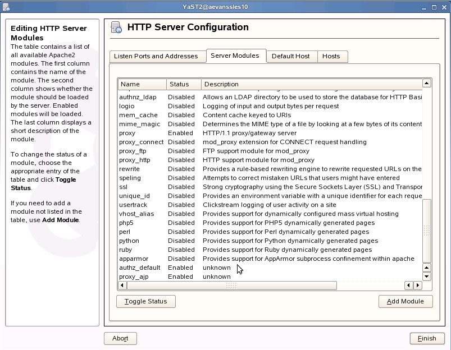Click the horizontal scrollbar thumb

point(231,285)
